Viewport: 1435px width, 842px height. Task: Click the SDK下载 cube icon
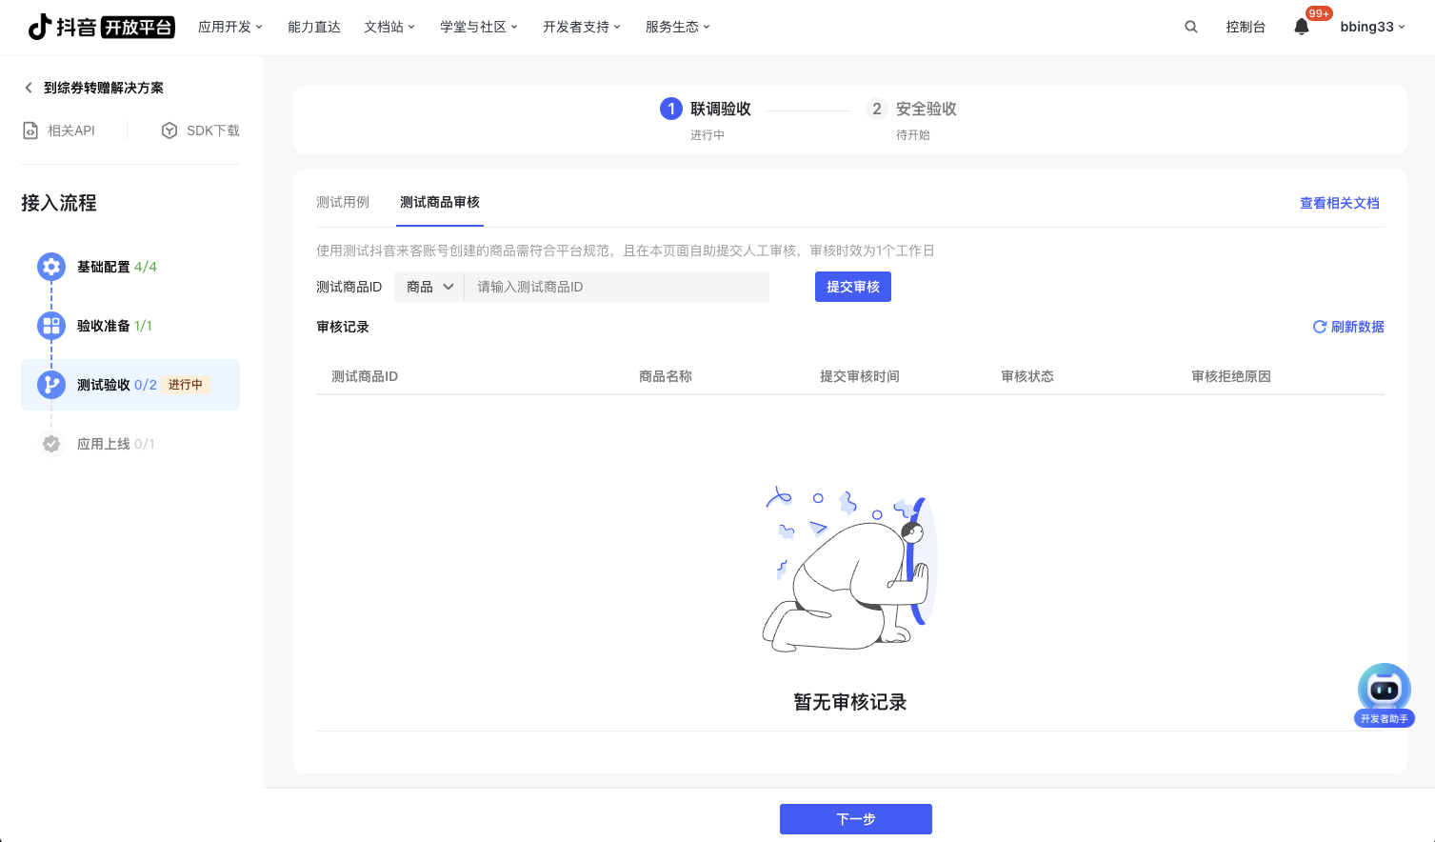[x=169, y=130]
